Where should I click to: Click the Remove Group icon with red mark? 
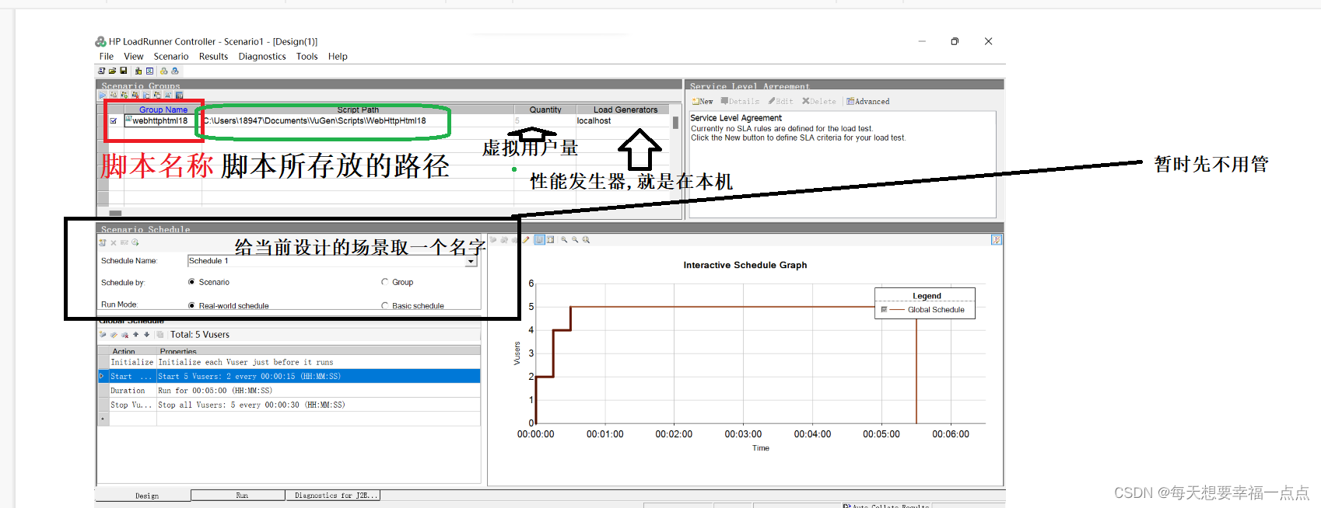pyautogui.click(x=135, y=95)
